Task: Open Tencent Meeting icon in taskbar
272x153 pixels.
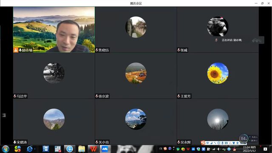Action: point(105,149)
